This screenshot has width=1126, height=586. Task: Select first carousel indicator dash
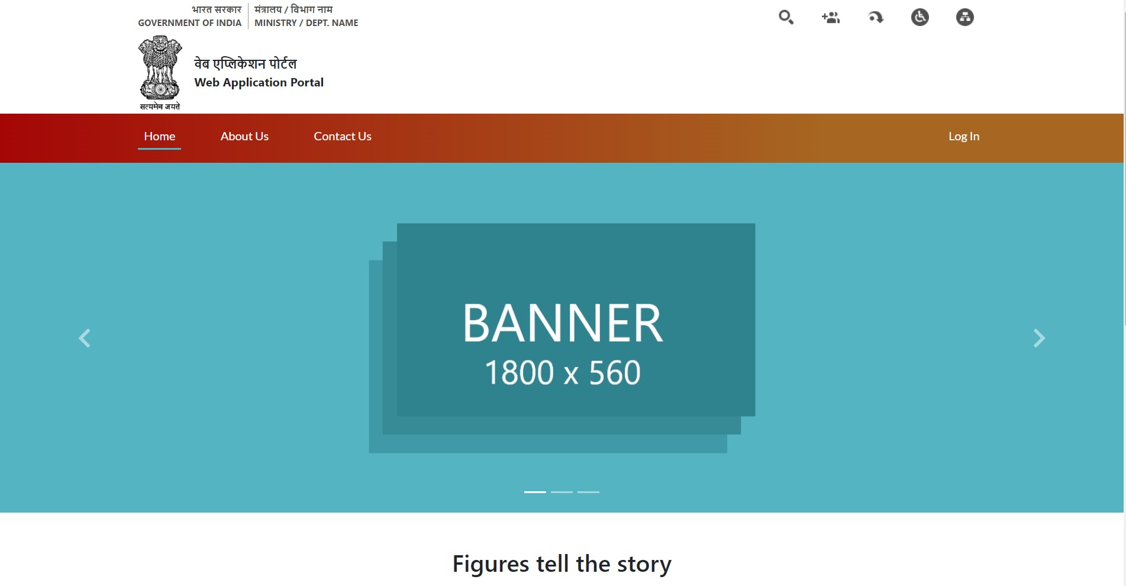click(x=535, y=492)
